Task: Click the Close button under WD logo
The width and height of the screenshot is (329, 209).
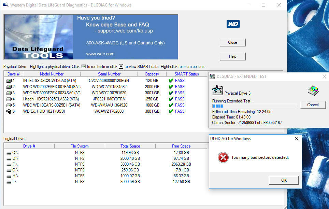Action: (x=233, y=42)
